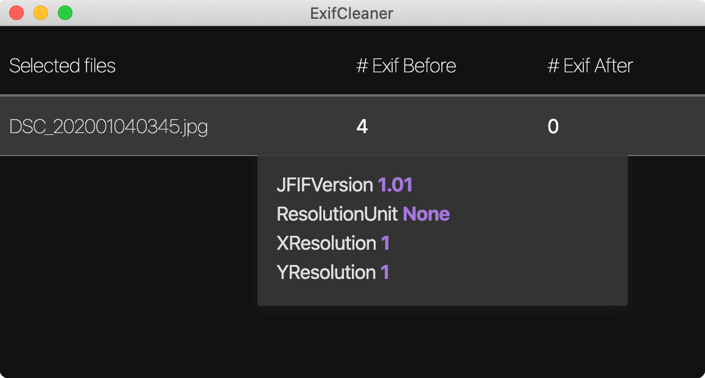Select the DSC_202001040345.jpg file row
Screen dimensions: 705x378
click(353, 126)
